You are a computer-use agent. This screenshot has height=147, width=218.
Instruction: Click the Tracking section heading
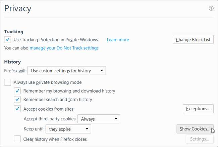pos(14,32)
